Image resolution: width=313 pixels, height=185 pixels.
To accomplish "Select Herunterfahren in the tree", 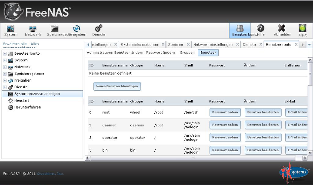I will click(x=27, y=107).
